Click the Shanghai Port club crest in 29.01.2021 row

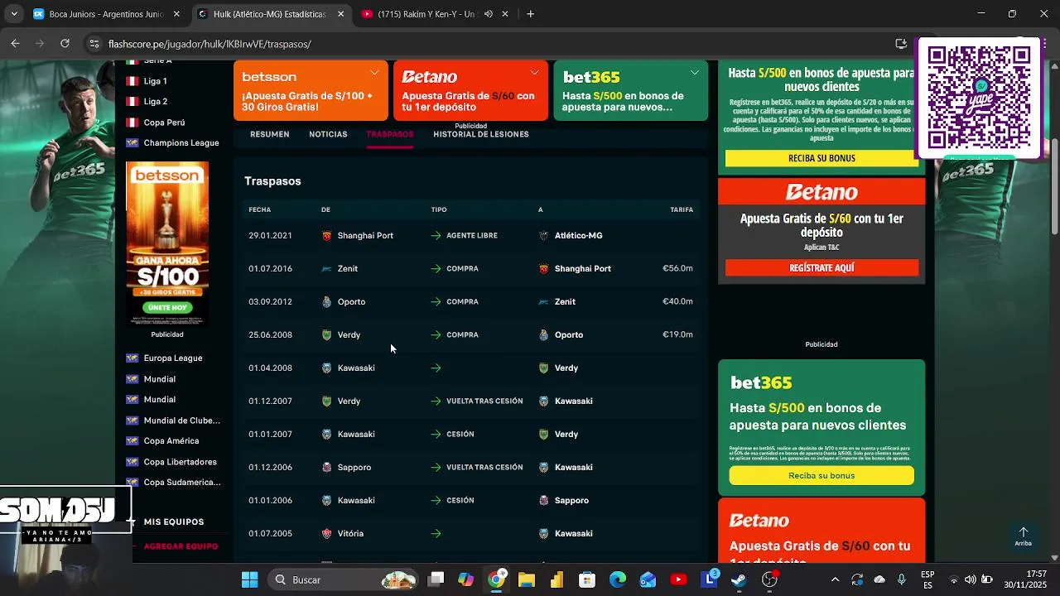coord(326,236)
